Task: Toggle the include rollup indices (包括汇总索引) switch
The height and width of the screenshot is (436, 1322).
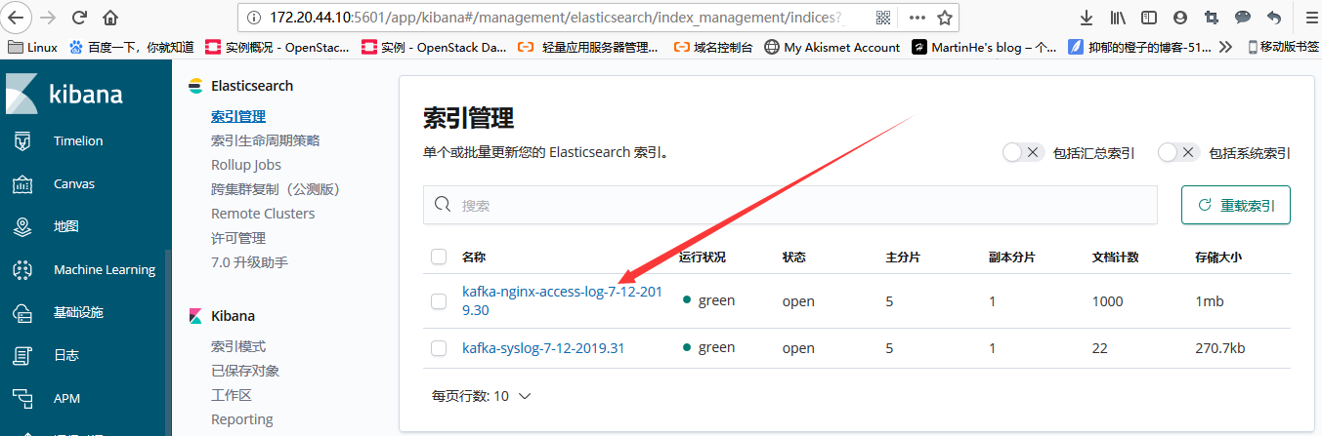Action: click(x=1023, y=152)
